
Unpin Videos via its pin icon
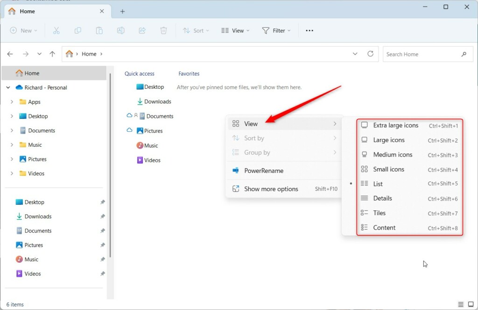click(103, 274)
